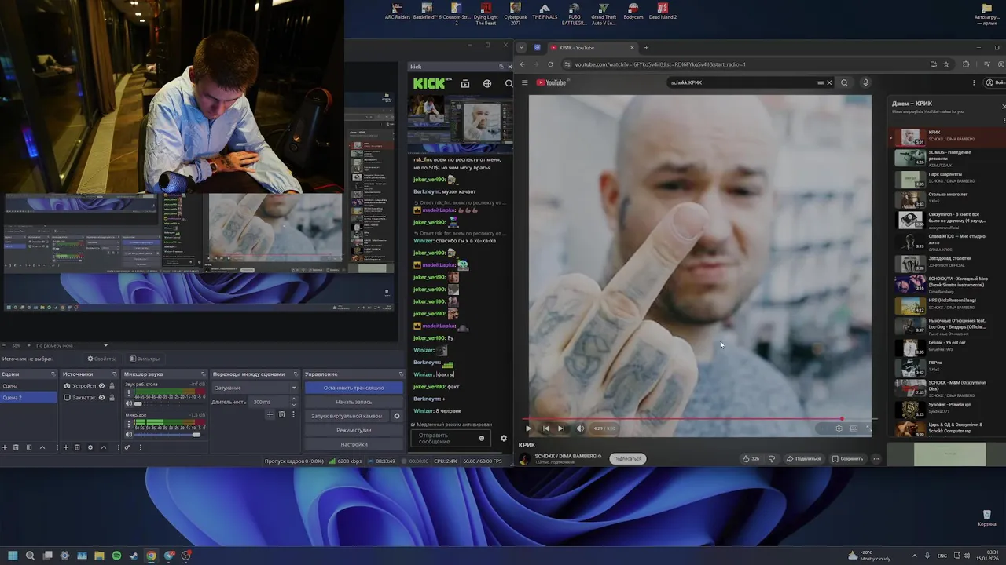Open OBS Настройки settings
This screenshot has width=1006, height=565.
(x=354, y=444)
